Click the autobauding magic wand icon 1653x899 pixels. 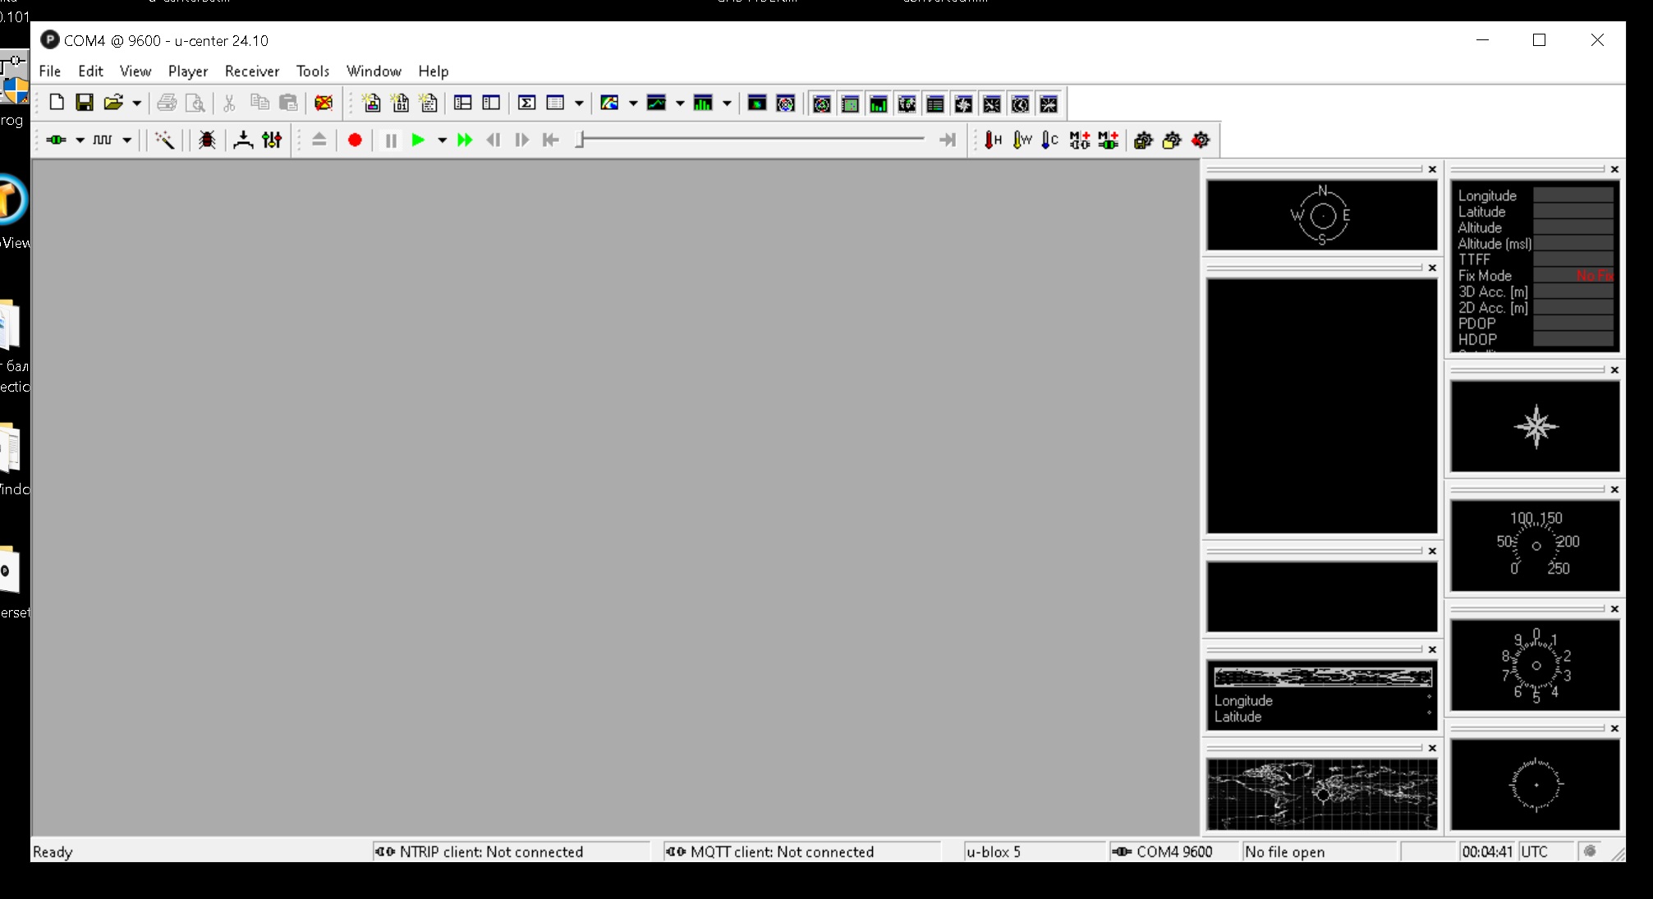[164, 140]
